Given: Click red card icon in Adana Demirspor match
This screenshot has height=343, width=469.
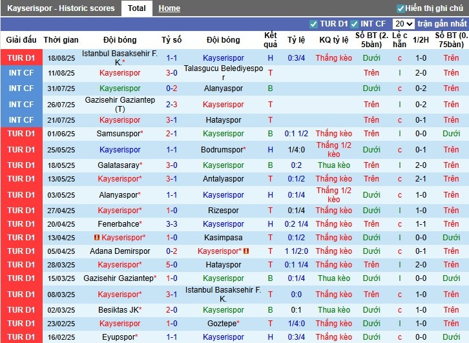Looking at the screenshot, I should (246, 251).
